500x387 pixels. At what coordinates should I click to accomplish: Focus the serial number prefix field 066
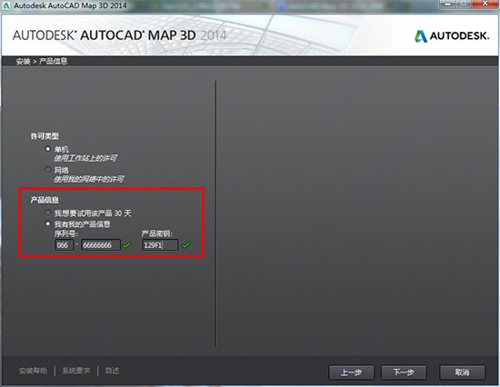click(x=65, y=244)
